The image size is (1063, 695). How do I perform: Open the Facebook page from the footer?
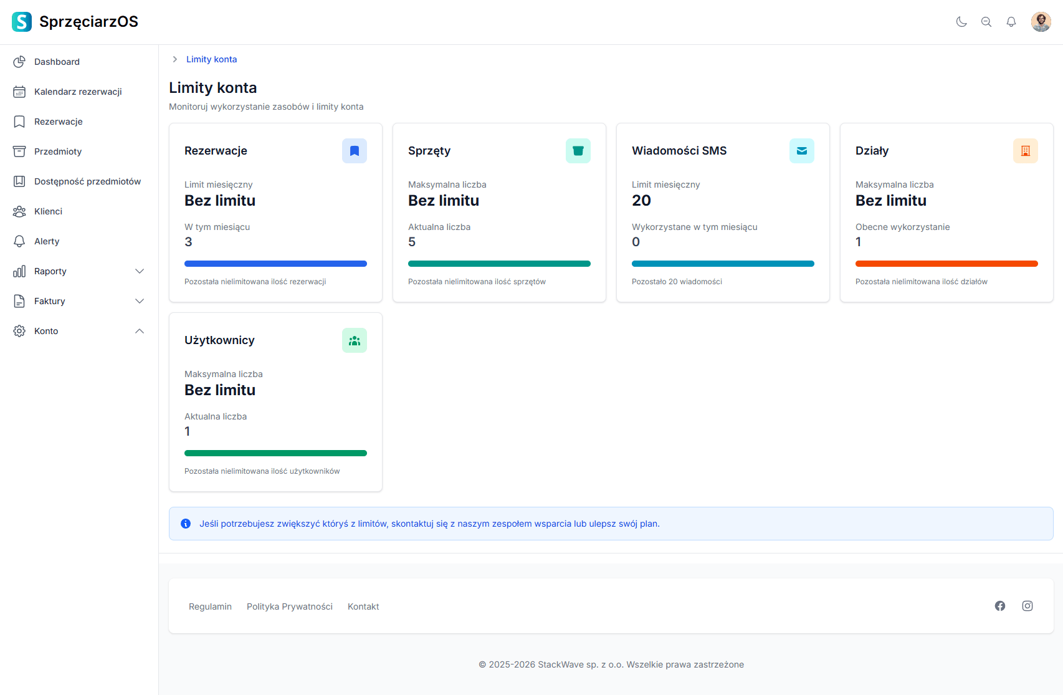[1000, 606]
